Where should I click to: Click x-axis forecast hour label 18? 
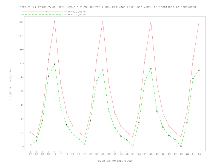[67, 154]
